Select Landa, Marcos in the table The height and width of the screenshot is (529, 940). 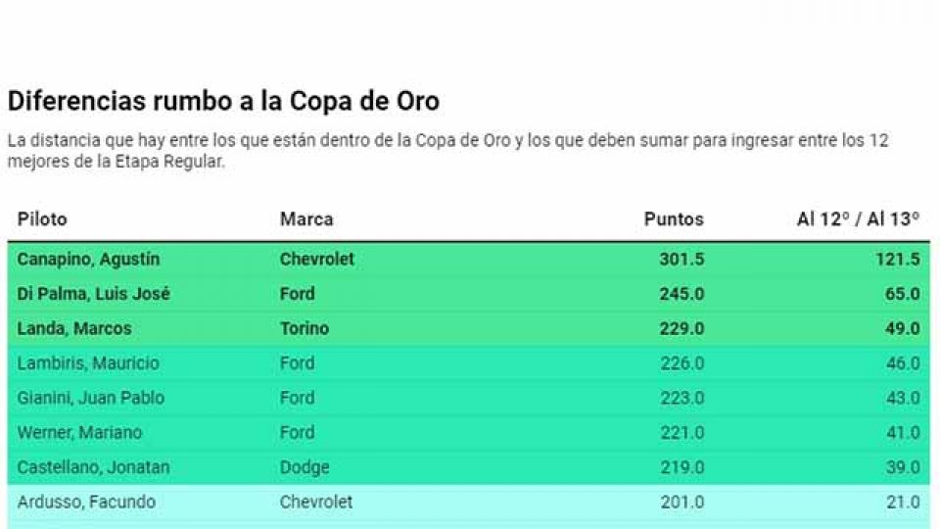pyautogui.click(x=74, y=329)
